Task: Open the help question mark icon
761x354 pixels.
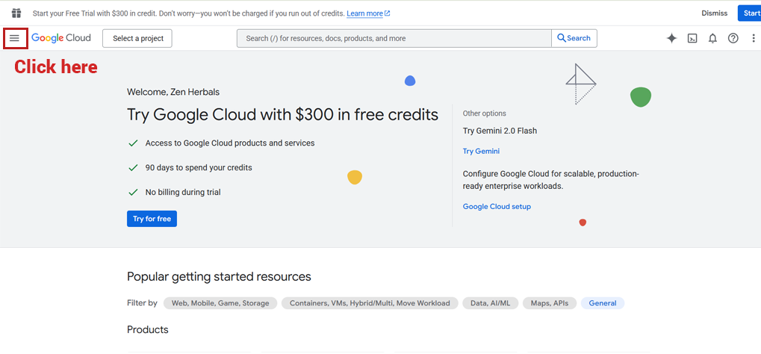Action: click(733, 38)
